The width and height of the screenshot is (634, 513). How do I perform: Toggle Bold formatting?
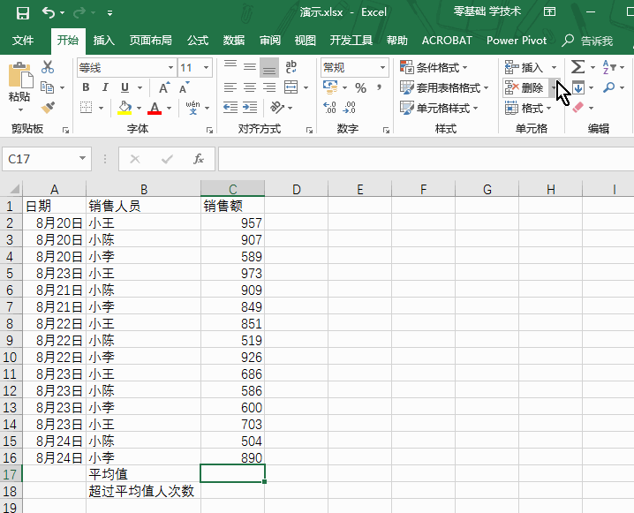tap(86, 87)
